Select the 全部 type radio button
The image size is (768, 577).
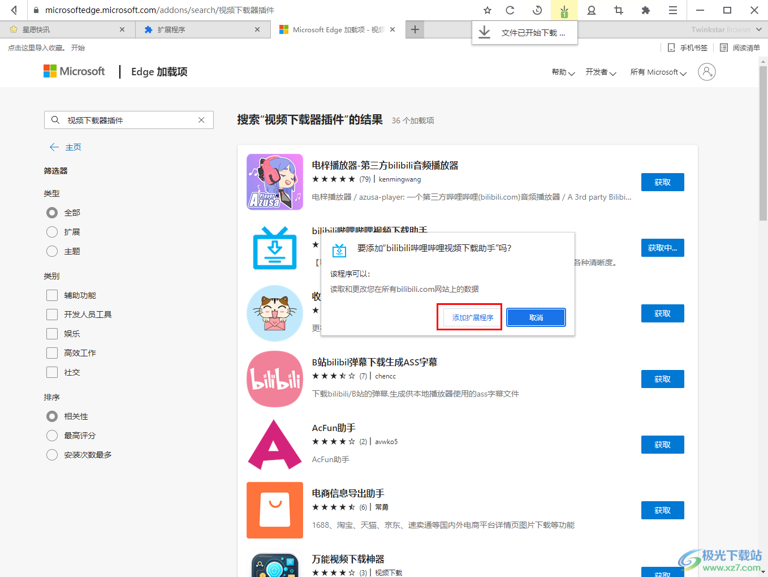pos(52,213)
